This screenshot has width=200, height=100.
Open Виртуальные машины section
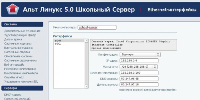pyautogui.click(x=18, y=48)
